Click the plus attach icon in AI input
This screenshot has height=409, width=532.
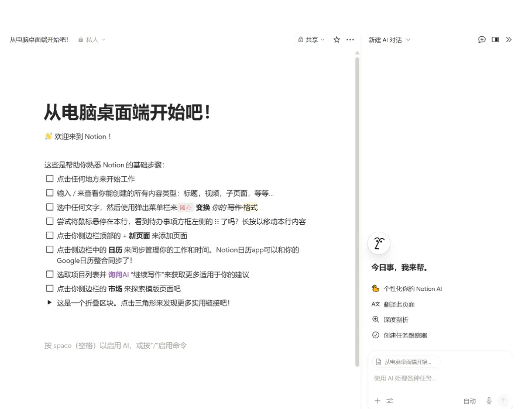click(377, 401)
